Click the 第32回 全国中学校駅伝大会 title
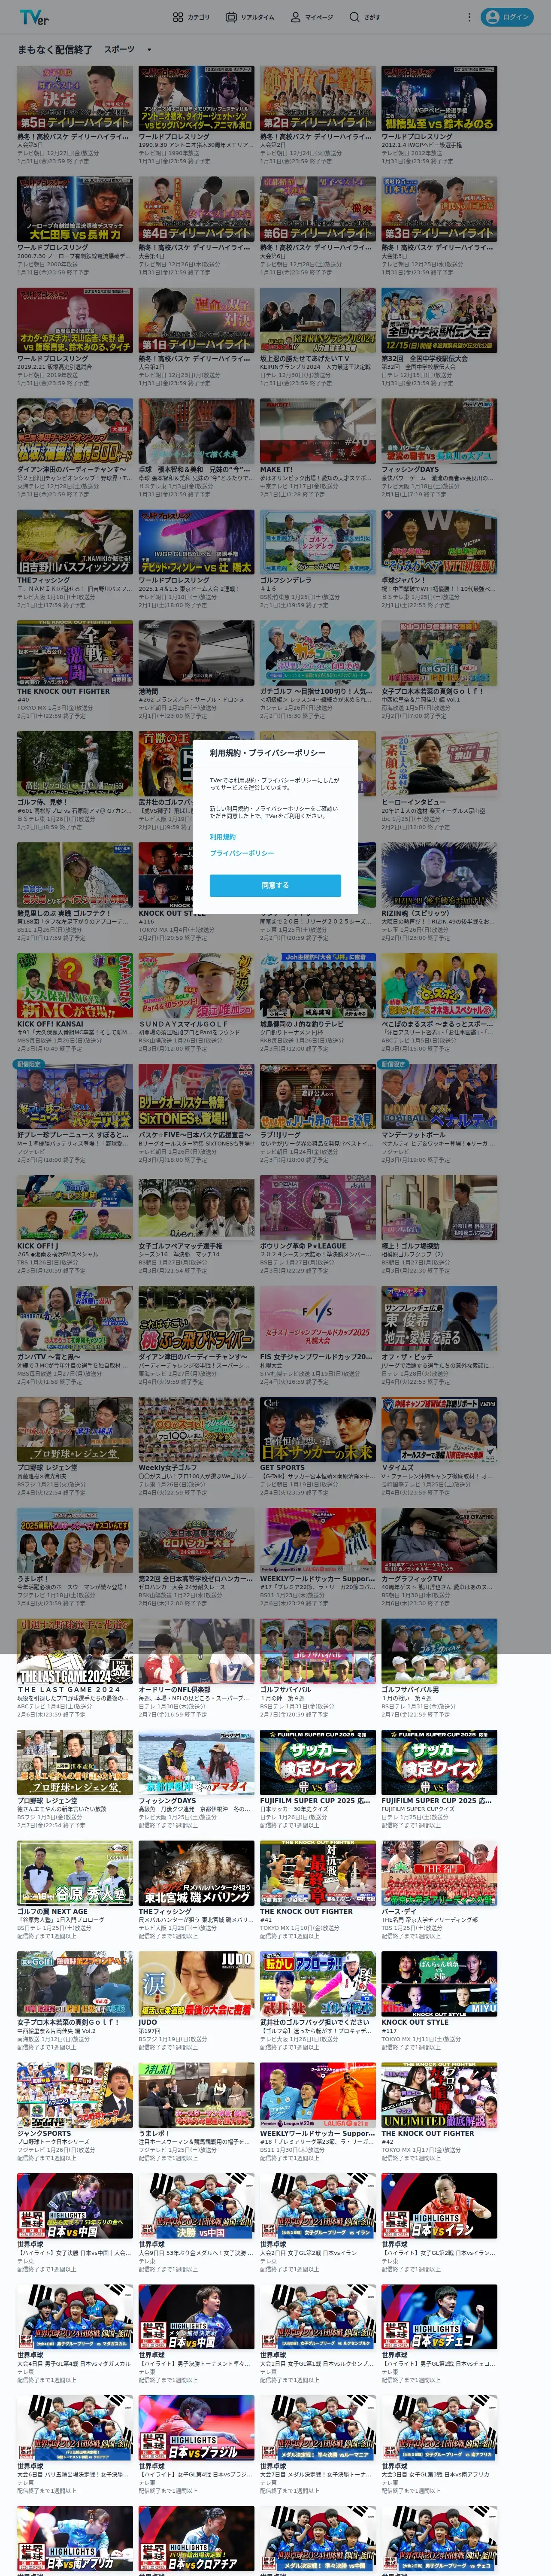The image size is (551, 2576). point(424,358)
